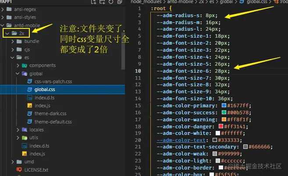Image resolution: width=288 pixels, height=176 pixels.
Task: Collapse the antd-mobile folder
Action: (3, 25)
